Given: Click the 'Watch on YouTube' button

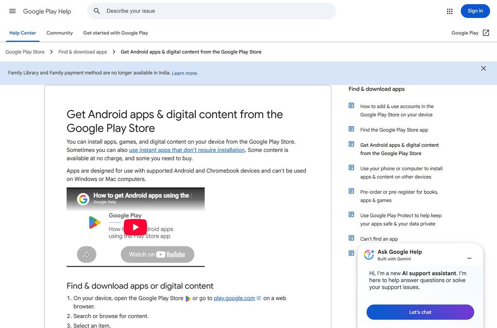Looking at the screenshot, I should (x=157, y=255).
